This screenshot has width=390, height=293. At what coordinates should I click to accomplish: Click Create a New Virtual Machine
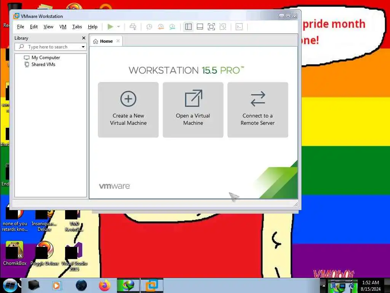pyautogui.click(x=128, y=109)
